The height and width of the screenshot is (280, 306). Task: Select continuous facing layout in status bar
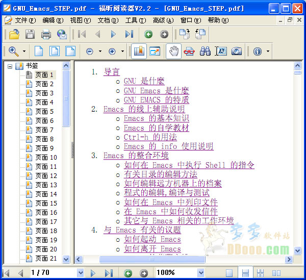[261, 273]
